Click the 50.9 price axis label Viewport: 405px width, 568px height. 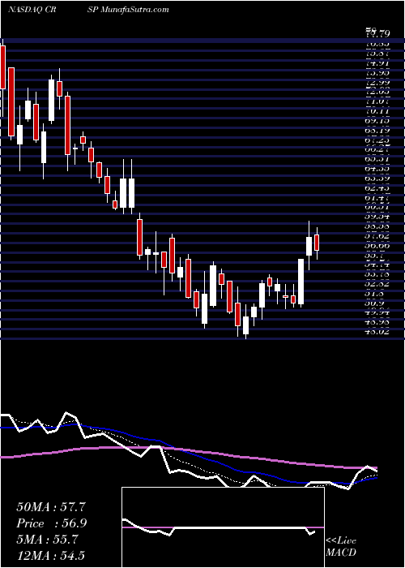click(374, 303)
